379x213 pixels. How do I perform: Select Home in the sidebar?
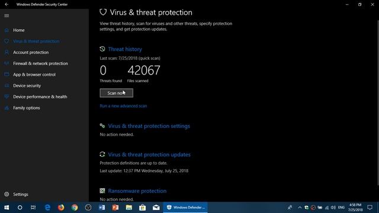[x=19, y=30]
